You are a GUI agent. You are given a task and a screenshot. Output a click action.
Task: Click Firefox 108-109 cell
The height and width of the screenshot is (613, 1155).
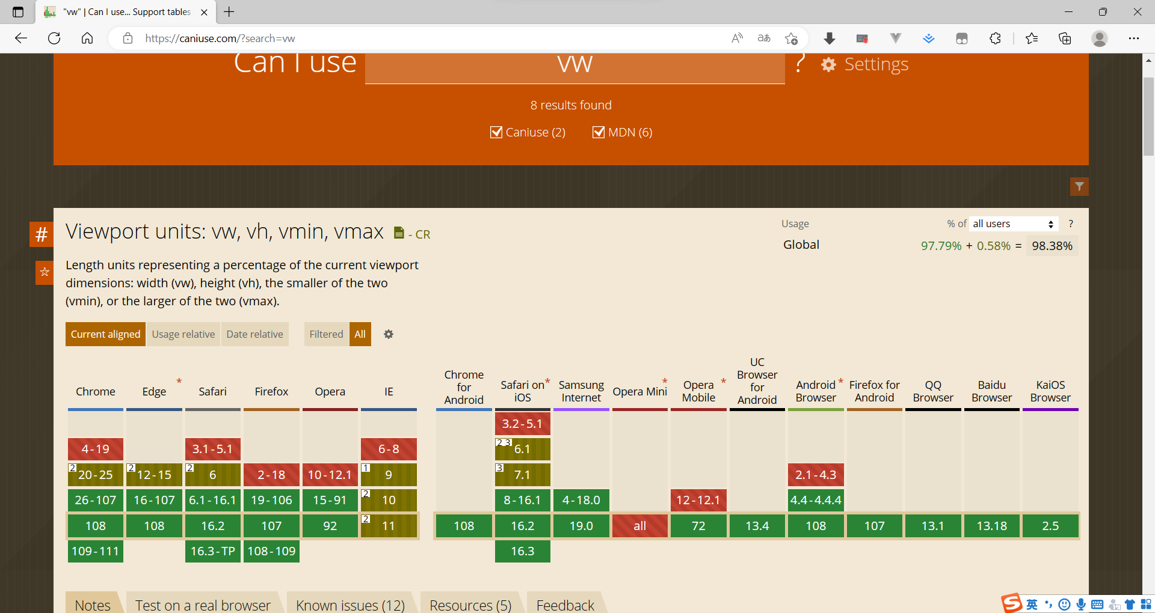[271, 551]
